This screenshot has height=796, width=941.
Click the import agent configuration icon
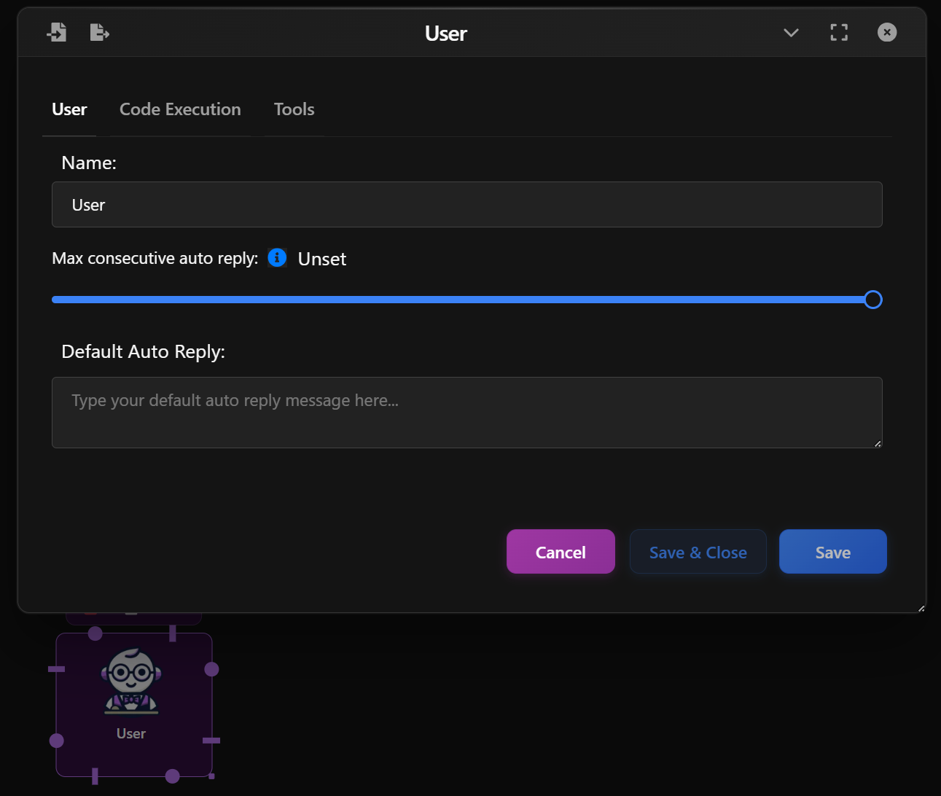click(x=56, y=32)
